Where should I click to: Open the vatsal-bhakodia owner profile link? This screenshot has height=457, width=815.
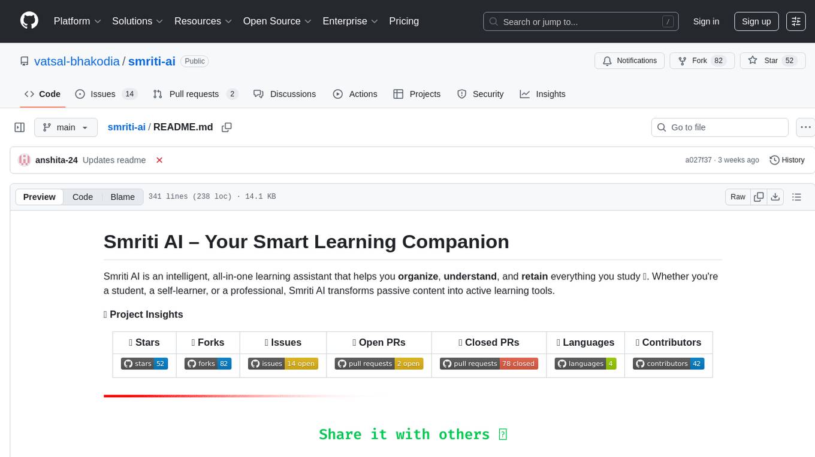[x=77, y=61]
